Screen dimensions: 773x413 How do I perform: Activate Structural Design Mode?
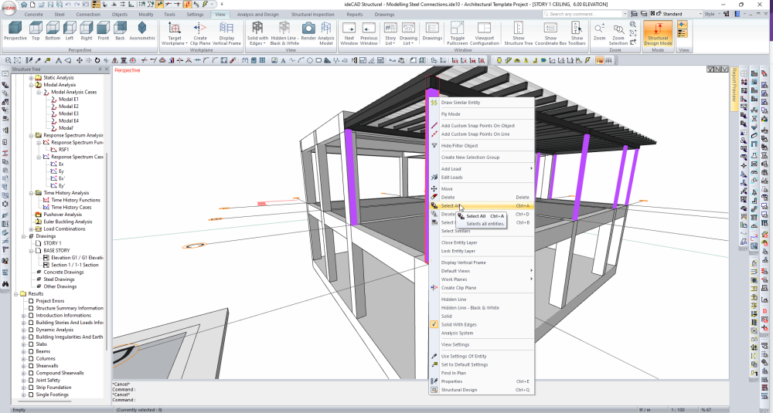pos(659,31)
